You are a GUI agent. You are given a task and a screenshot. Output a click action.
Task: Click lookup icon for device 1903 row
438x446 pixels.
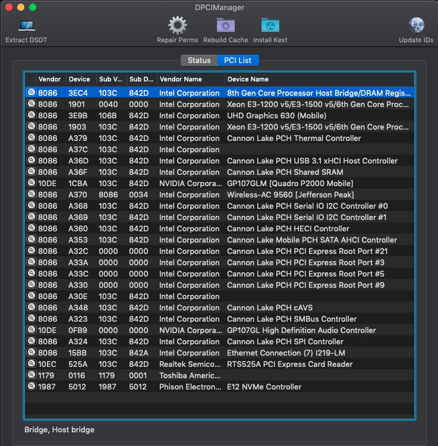coord(31,126)
